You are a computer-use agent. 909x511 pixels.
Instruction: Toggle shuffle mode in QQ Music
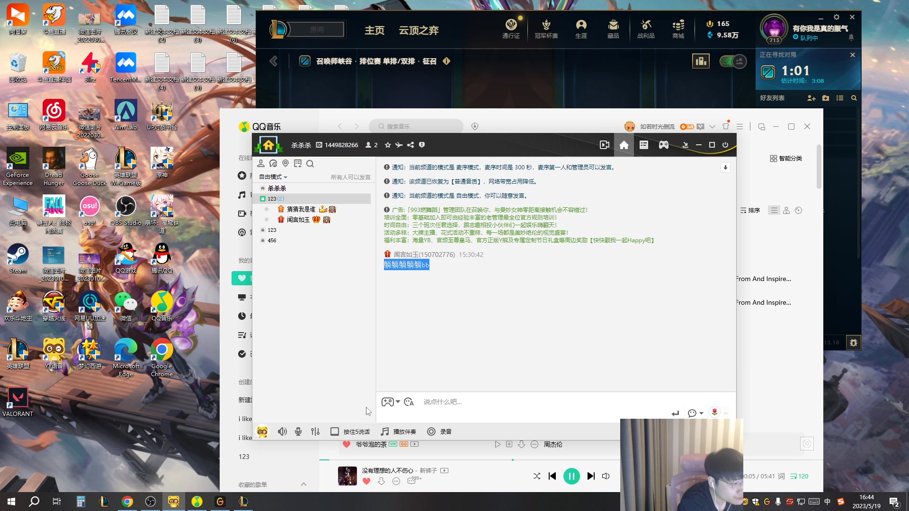click(537, 476)
